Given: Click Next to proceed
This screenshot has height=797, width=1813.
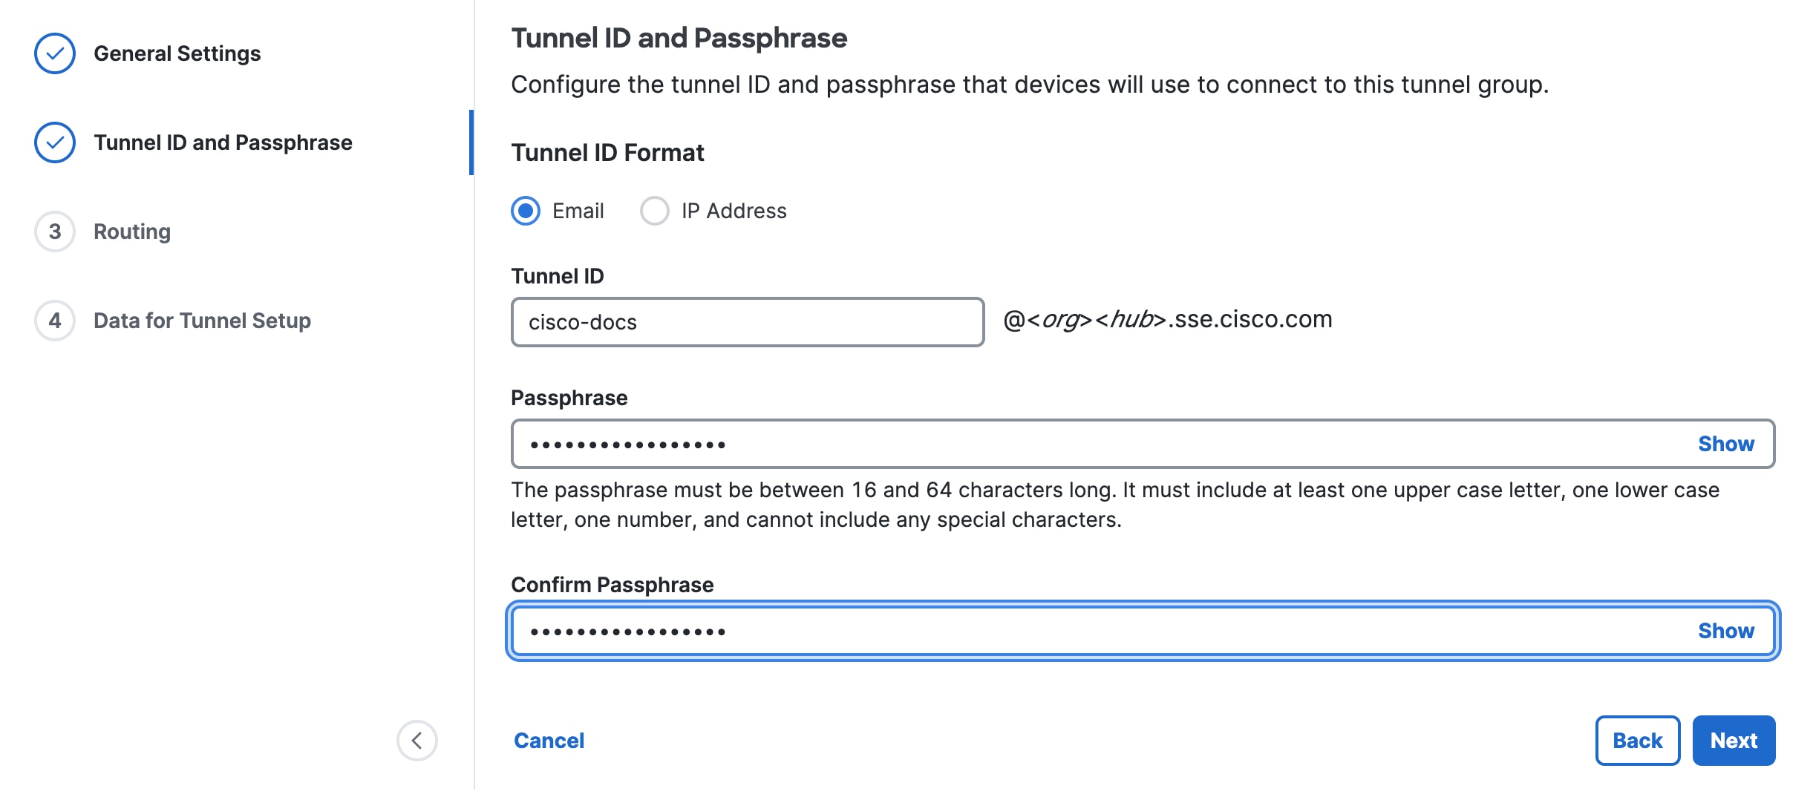Looking at the screenshot, I should [1734, 740].
